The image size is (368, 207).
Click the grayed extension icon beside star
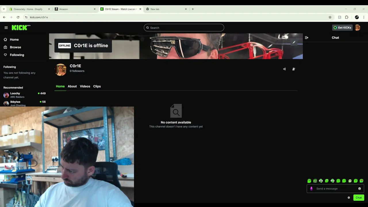click(340, 17)
